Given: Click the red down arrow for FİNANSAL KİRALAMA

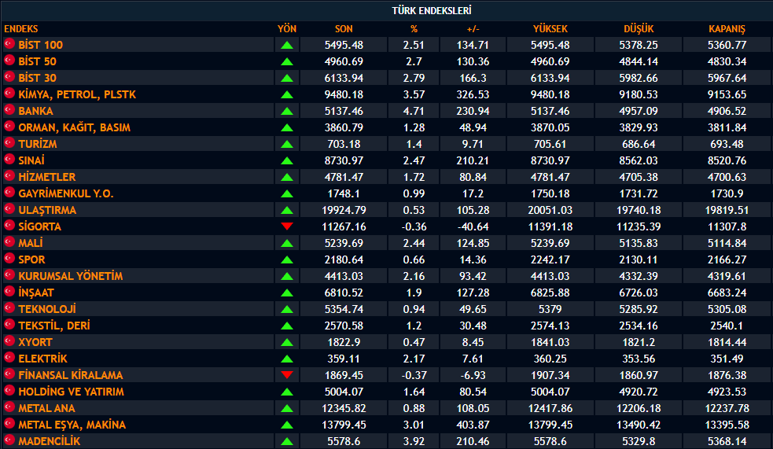Looking at the screenshot, I should [x=287, y=375].
